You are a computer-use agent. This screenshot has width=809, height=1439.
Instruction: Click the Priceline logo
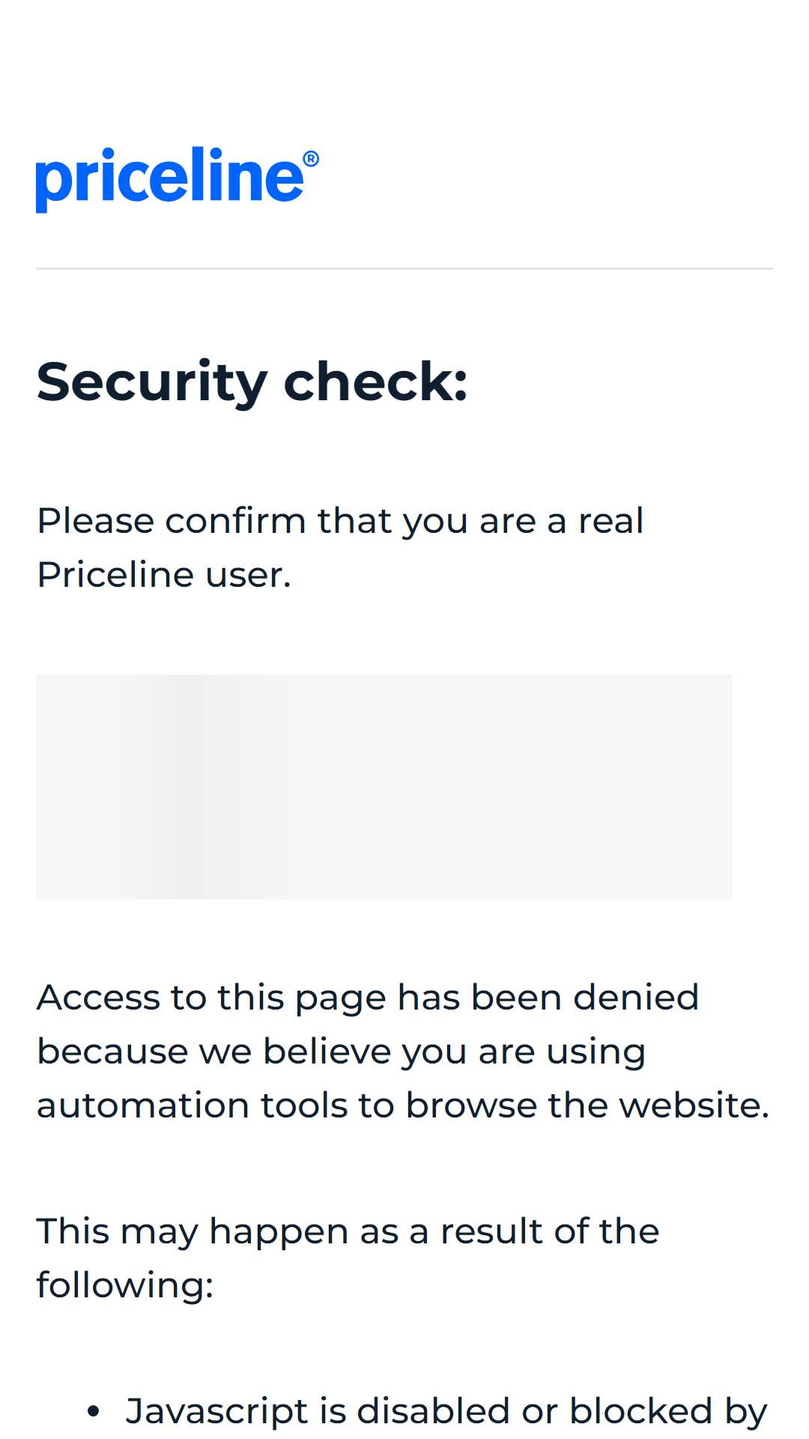[x=177, y=178]
